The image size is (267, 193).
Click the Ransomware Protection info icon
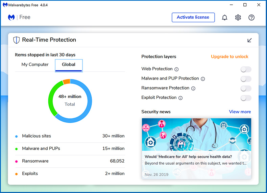(x=193, y=88)
